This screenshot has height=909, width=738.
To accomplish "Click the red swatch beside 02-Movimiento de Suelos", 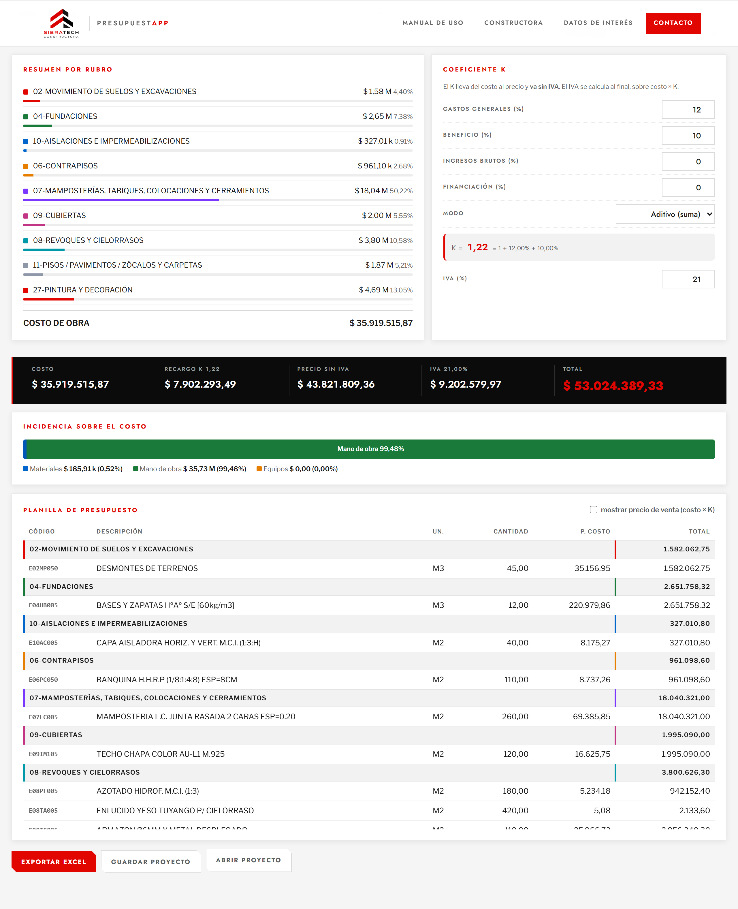I will pos(25,92).
